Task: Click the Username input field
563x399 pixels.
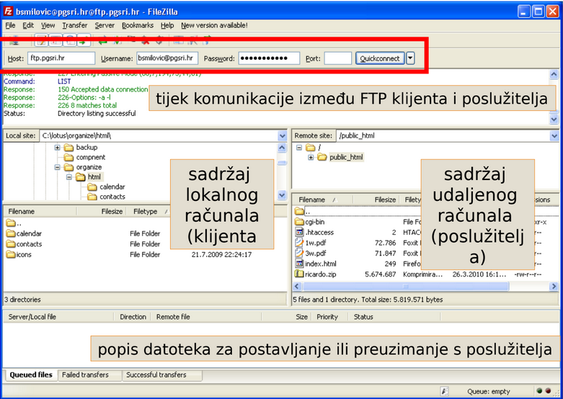Action: click(x=167, y=58)
